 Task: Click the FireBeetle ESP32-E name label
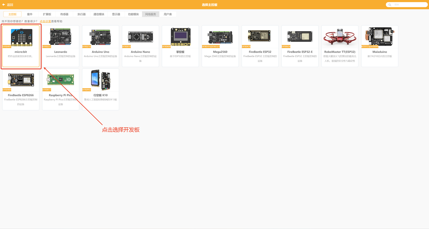(300, 52)
